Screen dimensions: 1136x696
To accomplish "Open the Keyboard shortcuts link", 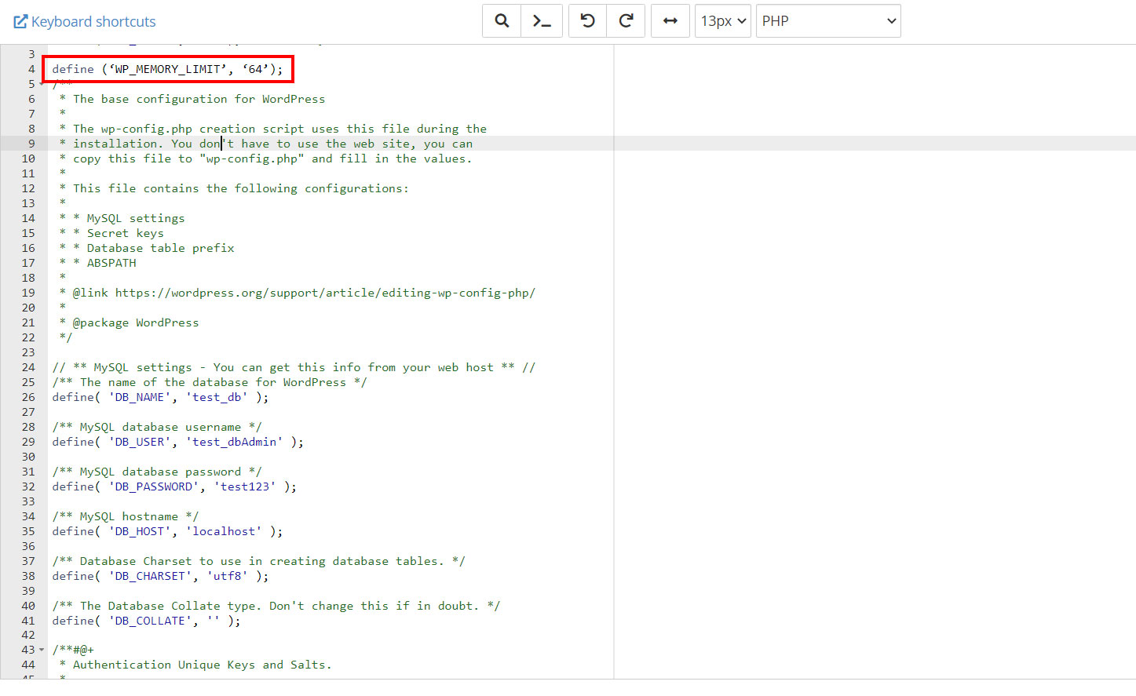I will 85,21.
